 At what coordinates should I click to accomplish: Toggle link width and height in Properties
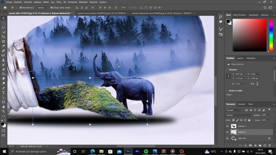pos(229,76)
